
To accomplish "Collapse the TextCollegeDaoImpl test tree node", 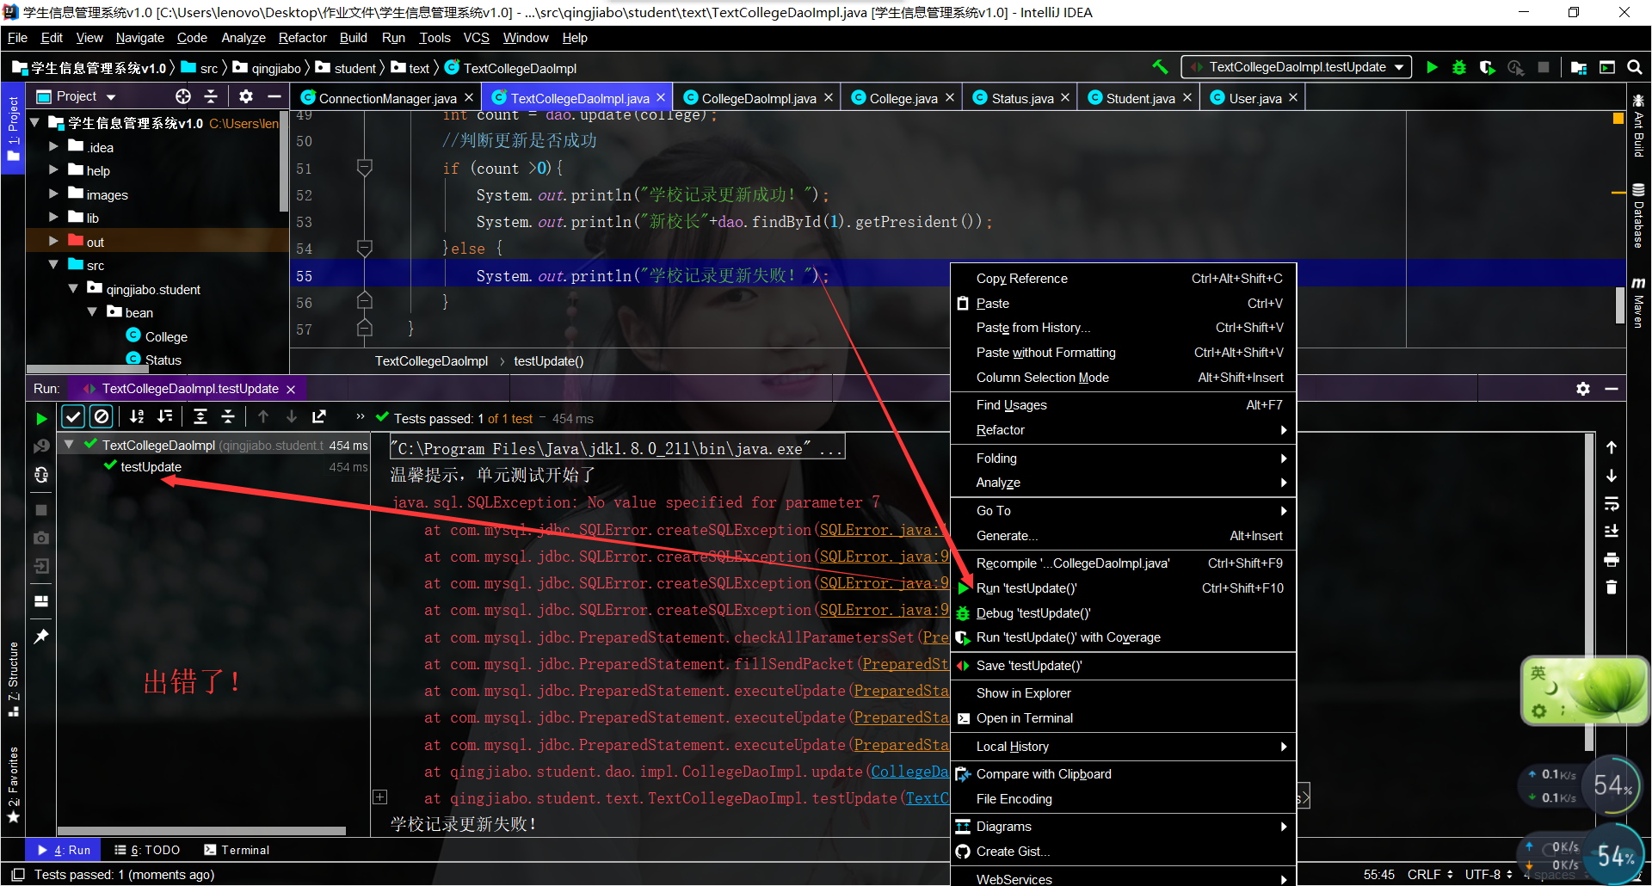I will pyautogui.click(x=69, y=445).
